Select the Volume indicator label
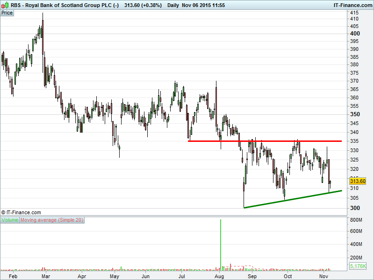 pos(10,220)
